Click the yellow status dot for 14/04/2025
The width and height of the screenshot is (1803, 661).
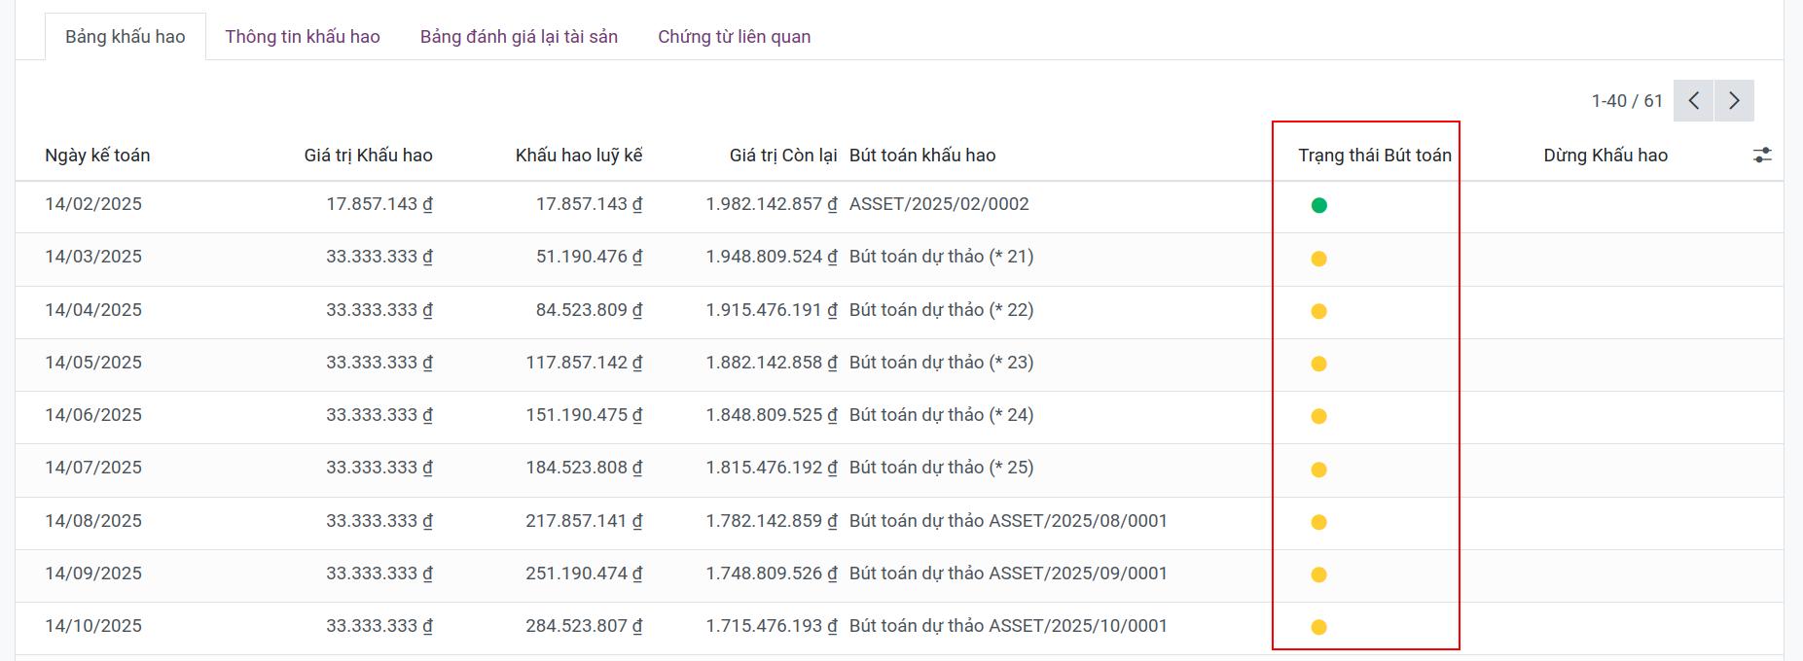1319,311
